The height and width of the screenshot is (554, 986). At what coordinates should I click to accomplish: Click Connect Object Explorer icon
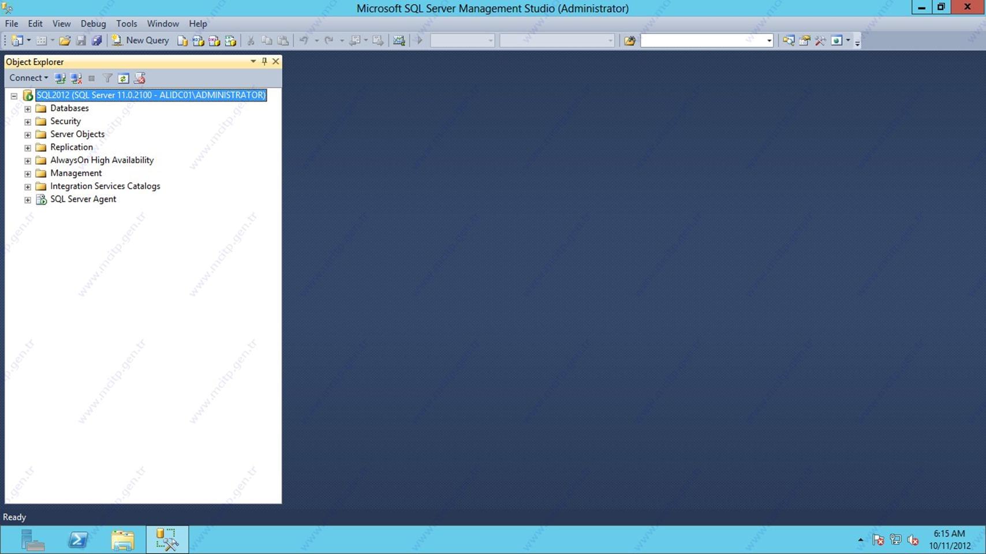pos(59,78)
